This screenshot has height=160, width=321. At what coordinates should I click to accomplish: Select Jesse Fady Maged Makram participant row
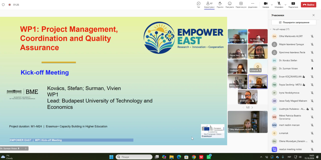pyautogui.click(x=293, y=101)
